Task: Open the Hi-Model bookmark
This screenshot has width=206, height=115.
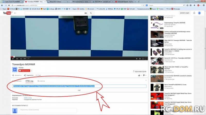Action: point(11,9)
